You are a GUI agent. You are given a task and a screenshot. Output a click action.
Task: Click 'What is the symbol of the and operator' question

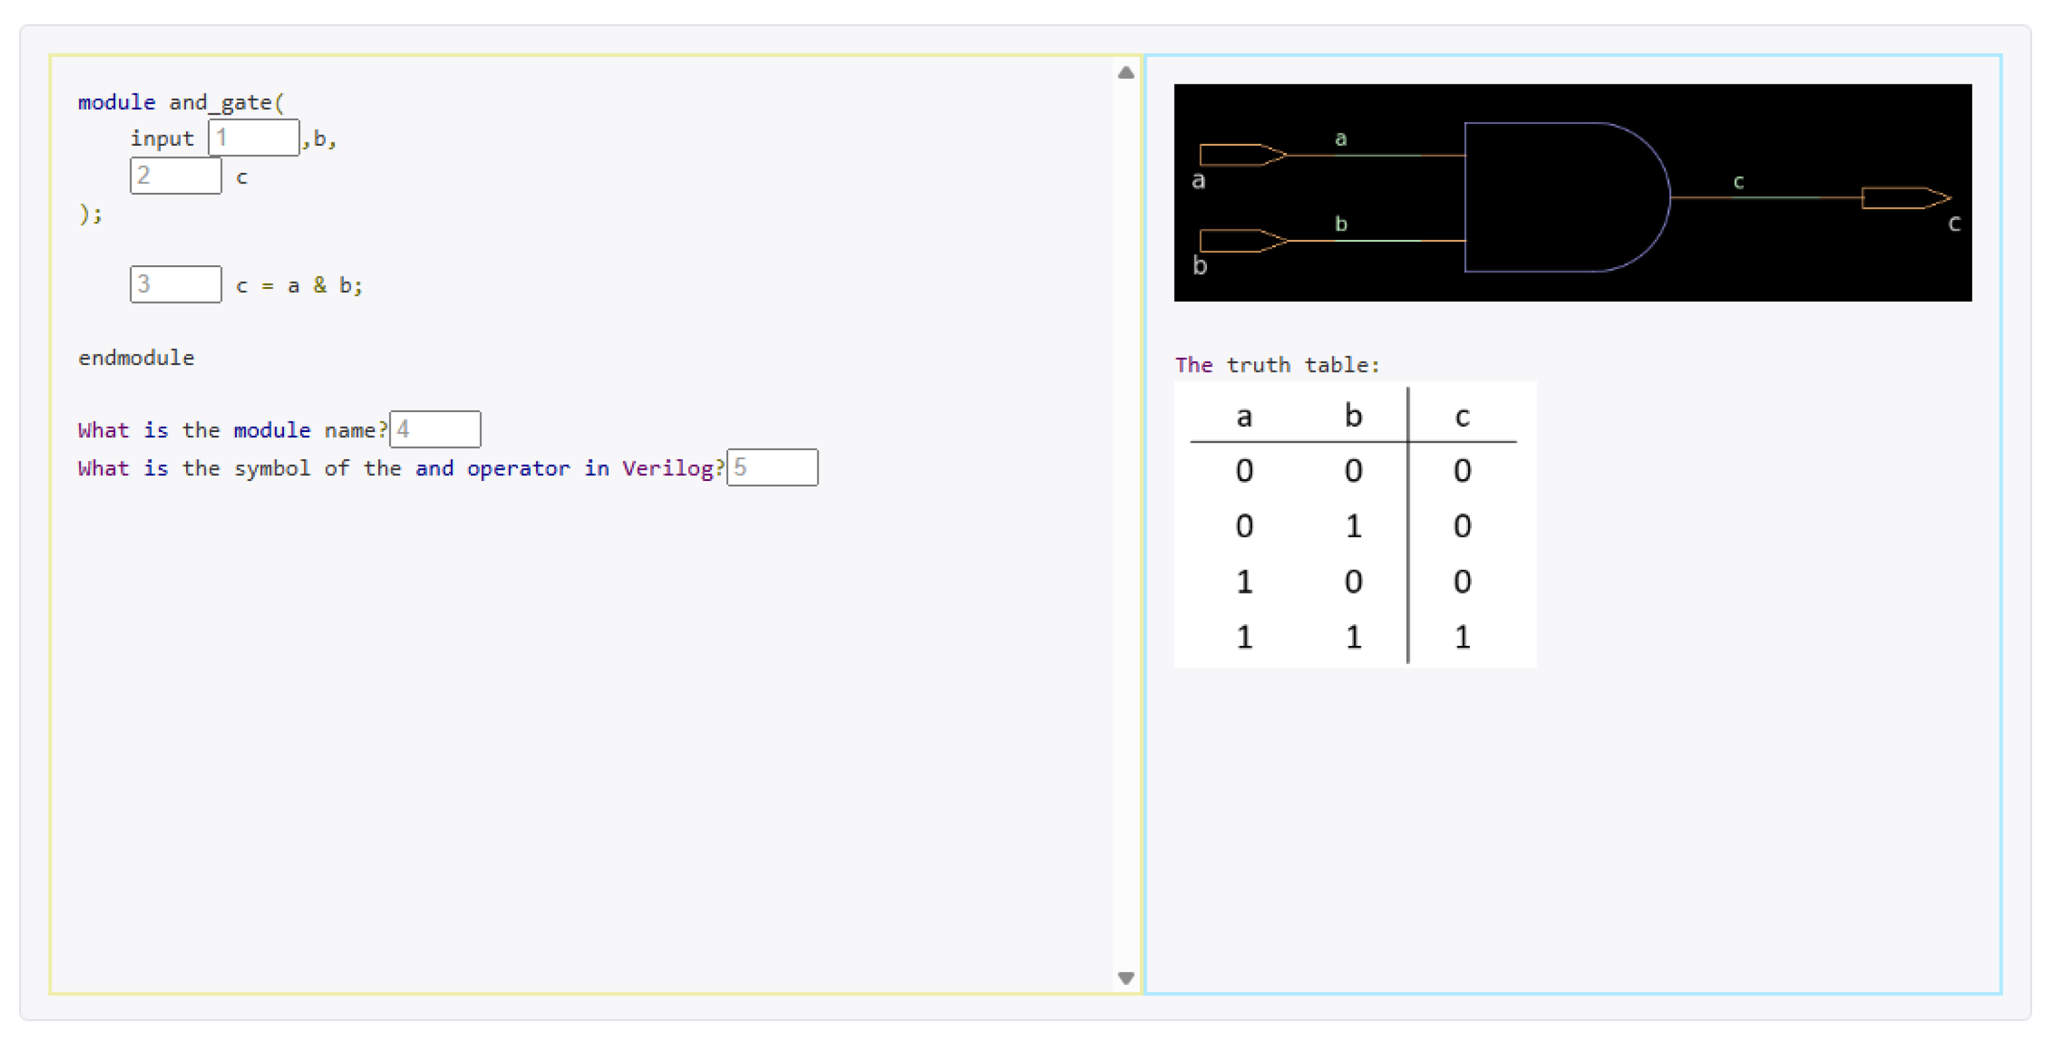(x=401, y=469)
